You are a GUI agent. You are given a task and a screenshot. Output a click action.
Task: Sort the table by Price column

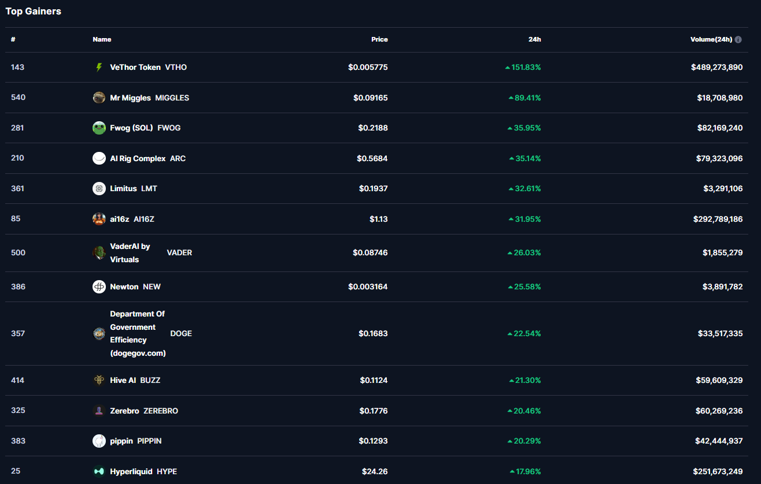[x=379, y=39]
